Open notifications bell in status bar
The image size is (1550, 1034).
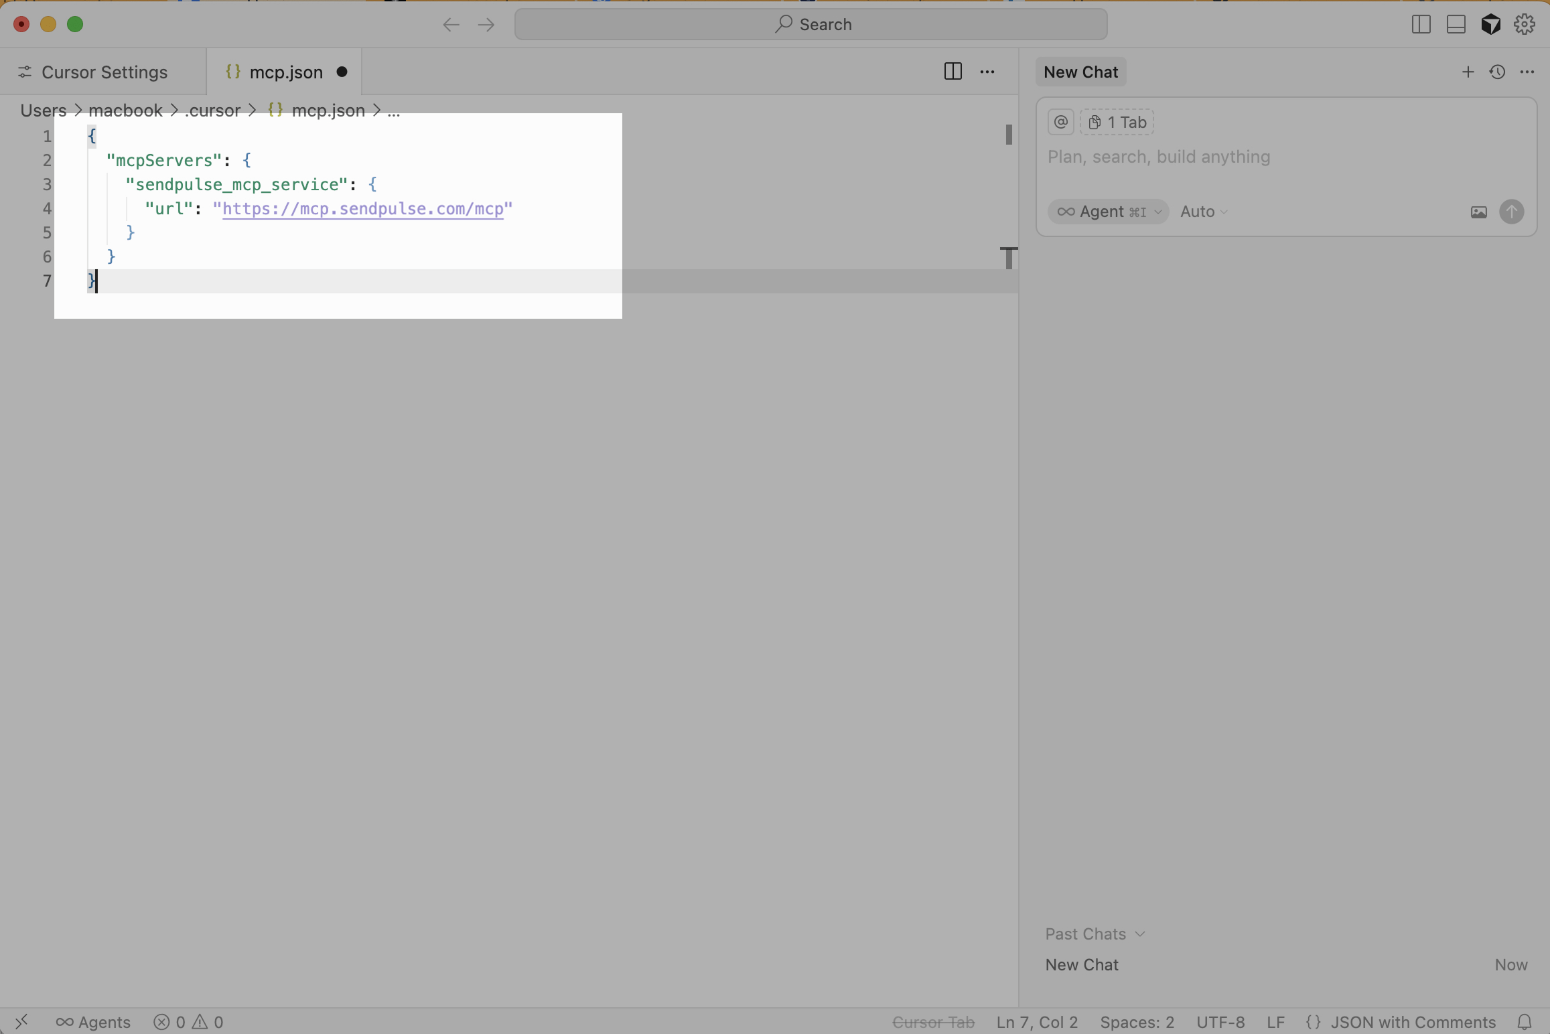(1524, 1022)
